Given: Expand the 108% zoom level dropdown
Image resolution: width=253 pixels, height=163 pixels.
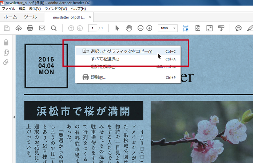Looking at the screenshot, I should coord(174,28).
